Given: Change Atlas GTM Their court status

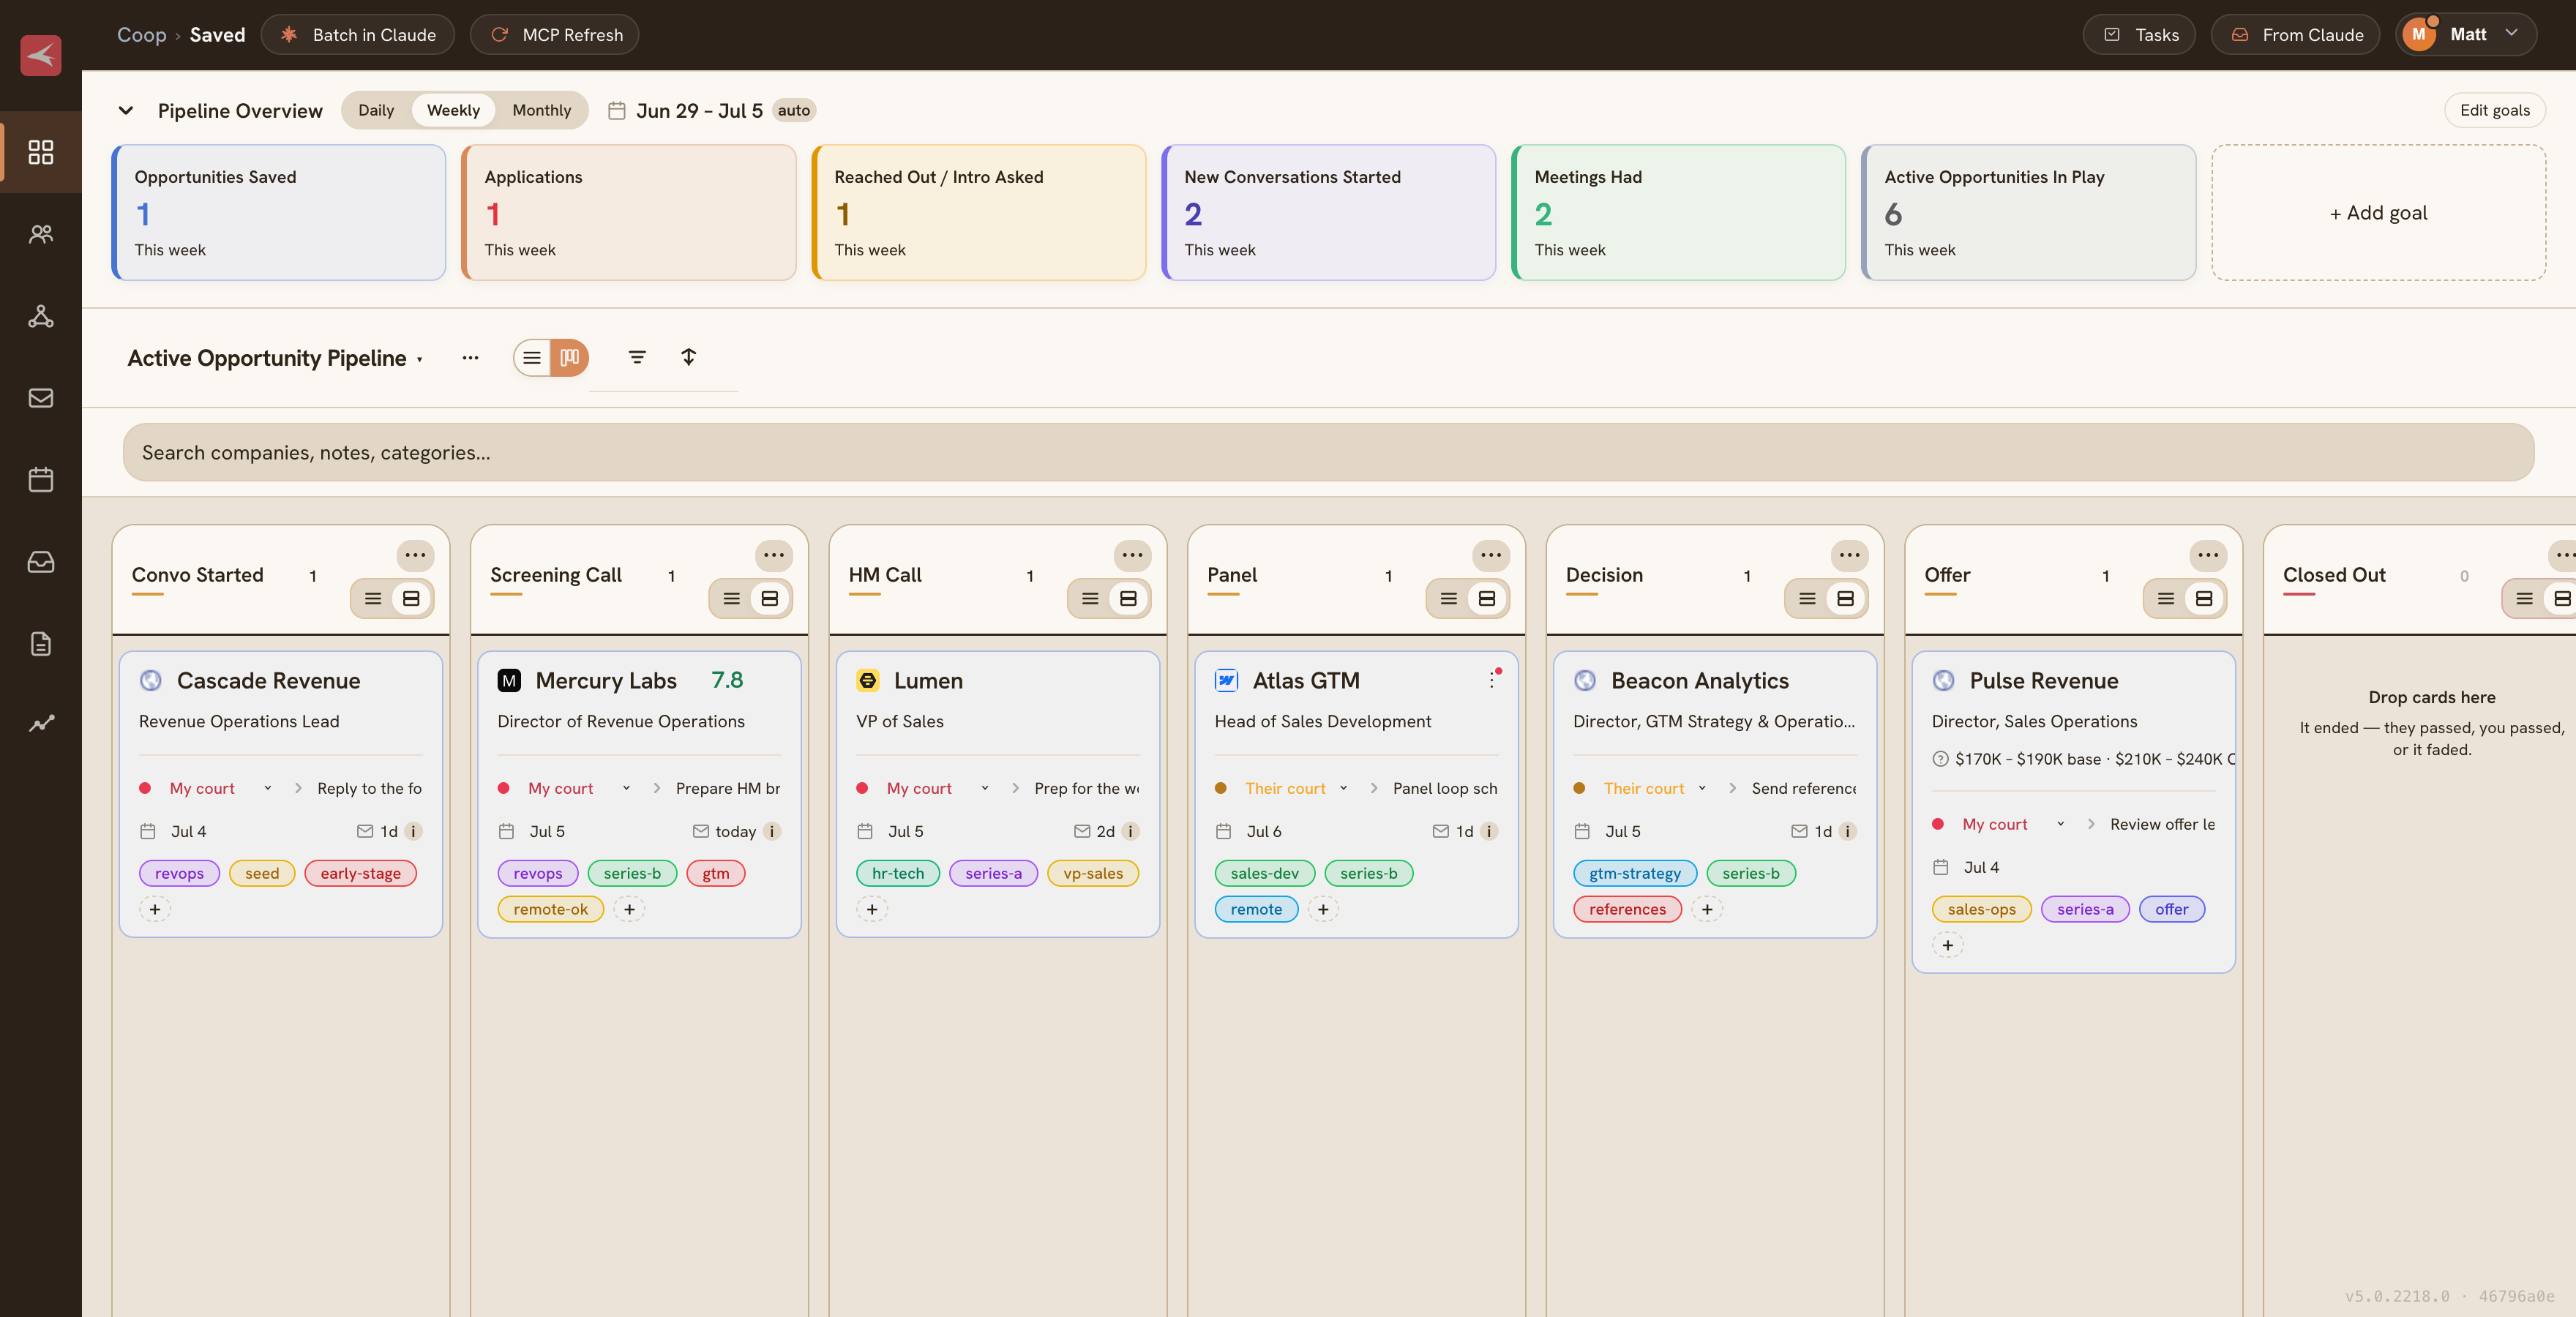Looking at the screenshot, I should point(1282,788).
